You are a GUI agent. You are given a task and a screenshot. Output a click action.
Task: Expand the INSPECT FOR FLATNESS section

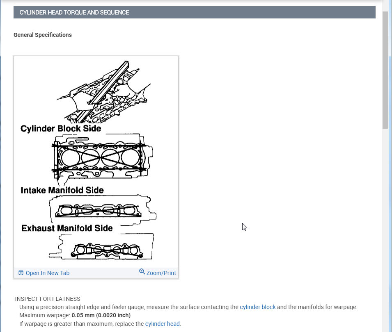(x=48, y=298)
